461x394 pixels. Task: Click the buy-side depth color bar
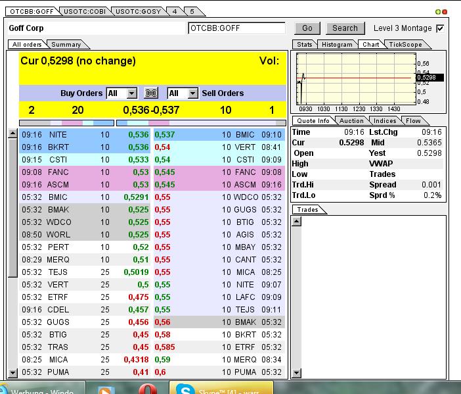pos(66,123)
